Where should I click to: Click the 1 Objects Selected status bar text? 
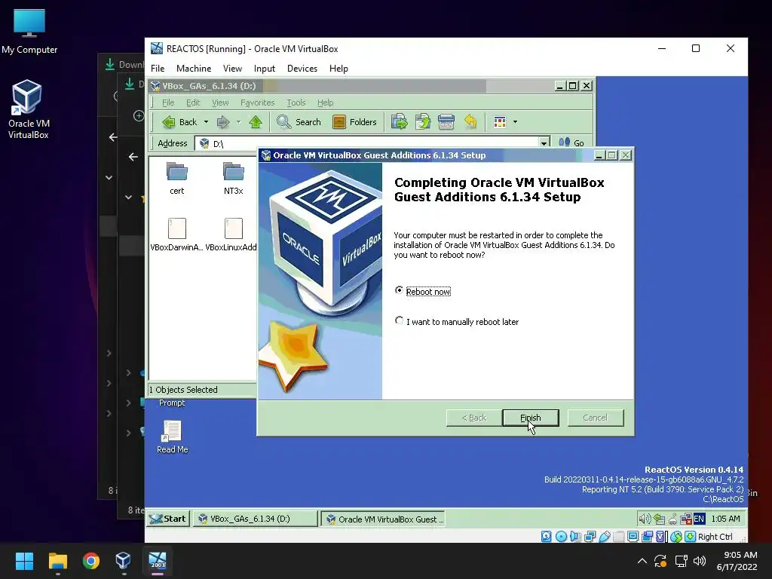tap(183, 390)
